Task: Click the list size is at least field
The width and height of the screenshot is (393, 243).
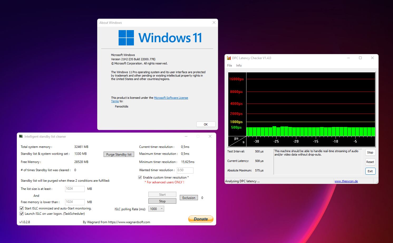Action: [x=75, y=189]
